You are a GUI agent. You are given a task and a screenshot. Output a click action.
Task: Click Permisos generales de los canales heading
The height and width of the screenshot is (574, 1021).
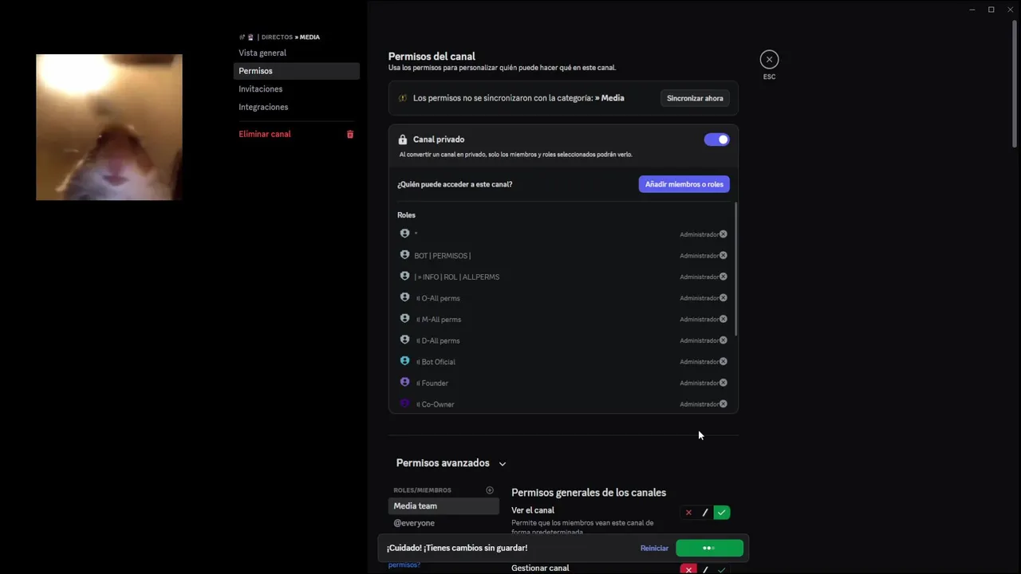coord(589,493)
